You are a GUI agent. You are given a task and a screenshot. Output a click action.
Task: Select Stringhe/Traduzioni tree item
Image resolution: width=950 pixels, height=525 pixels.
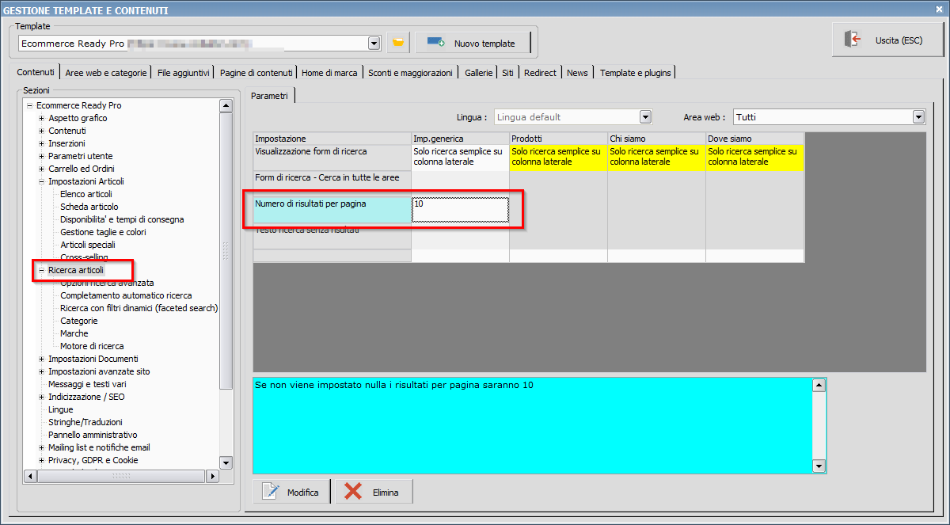[85, 422]
